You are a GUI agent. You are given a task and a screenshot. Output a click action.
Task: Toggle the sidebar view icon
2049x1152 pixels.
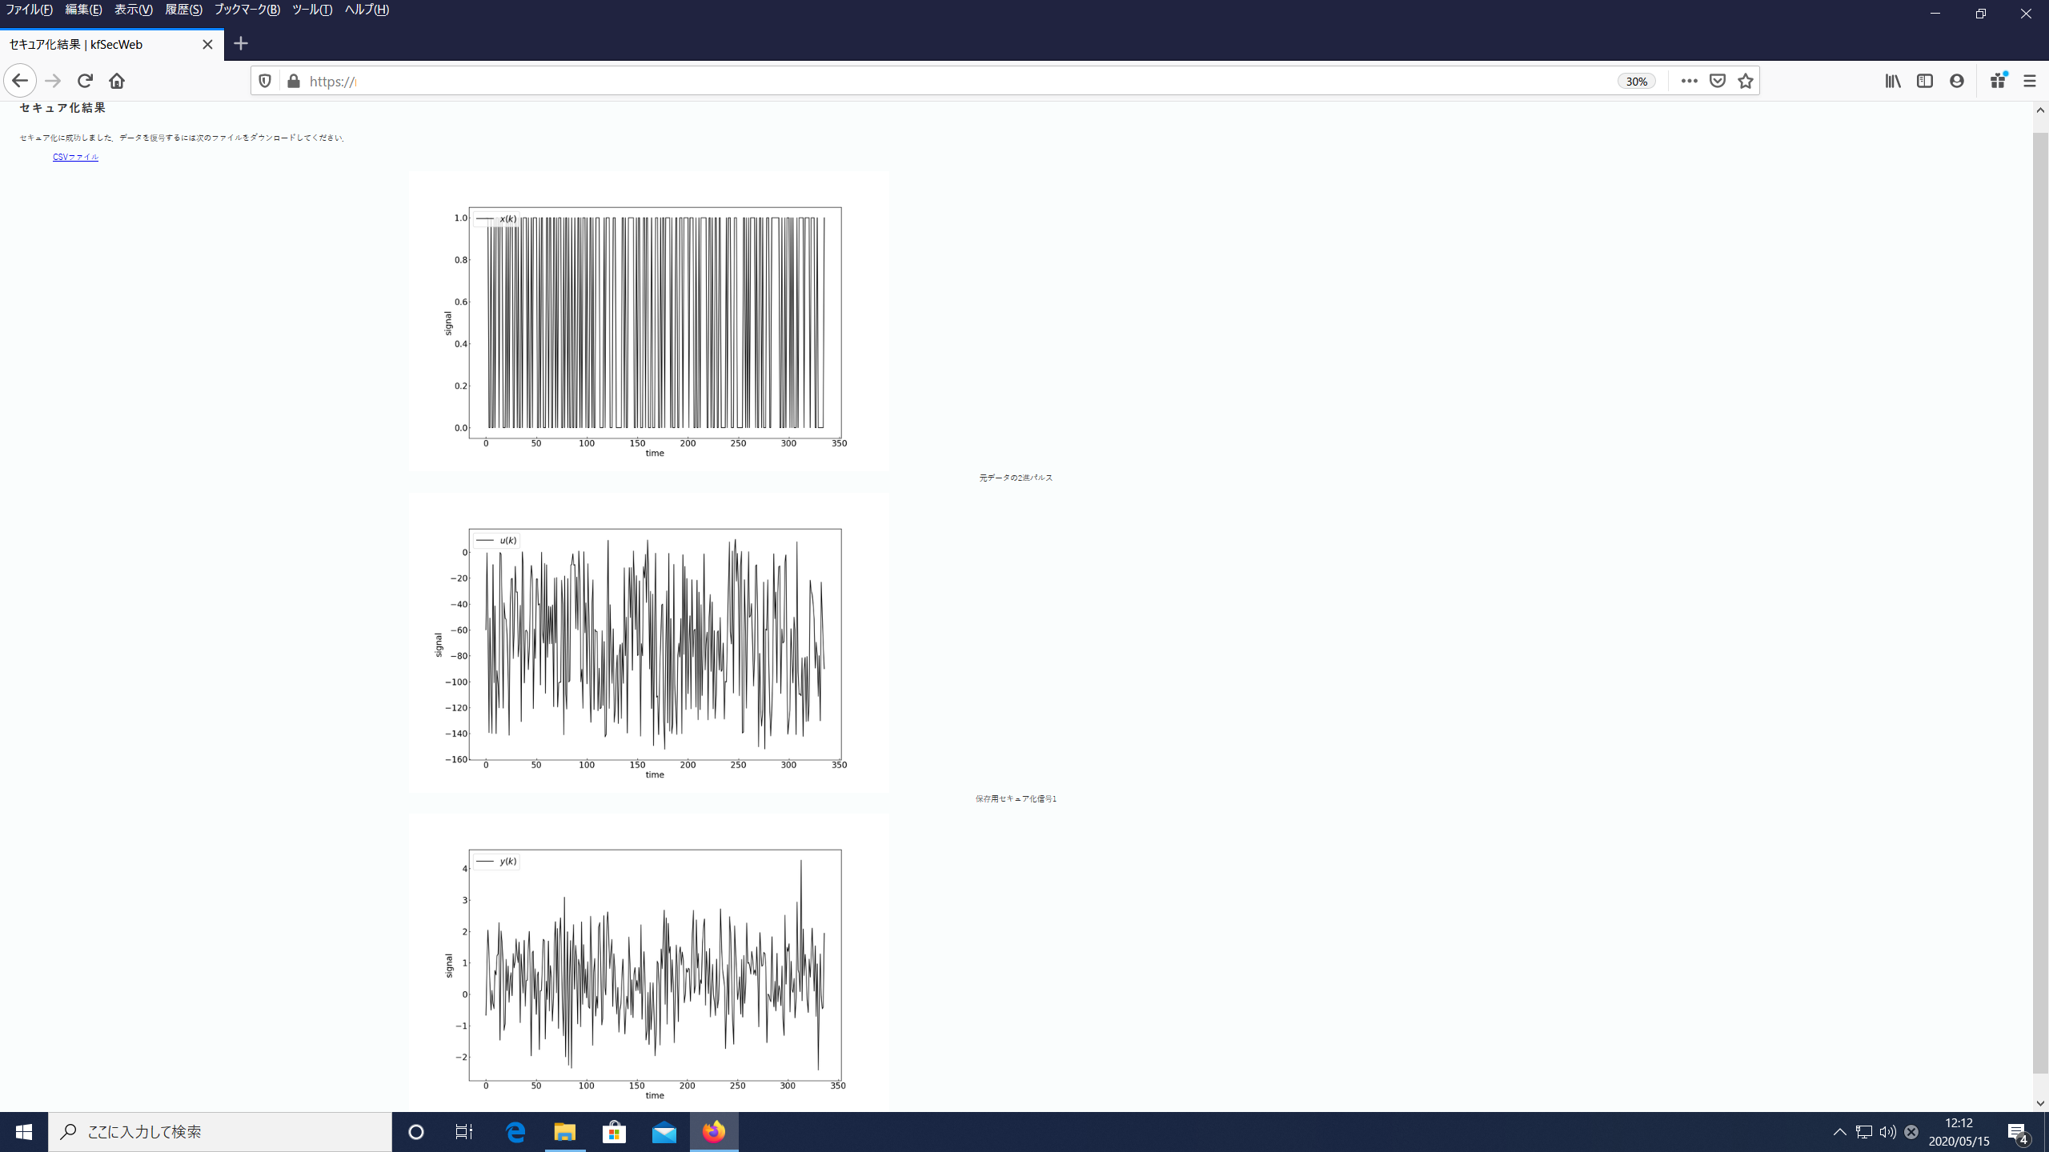coord(1925,81)
